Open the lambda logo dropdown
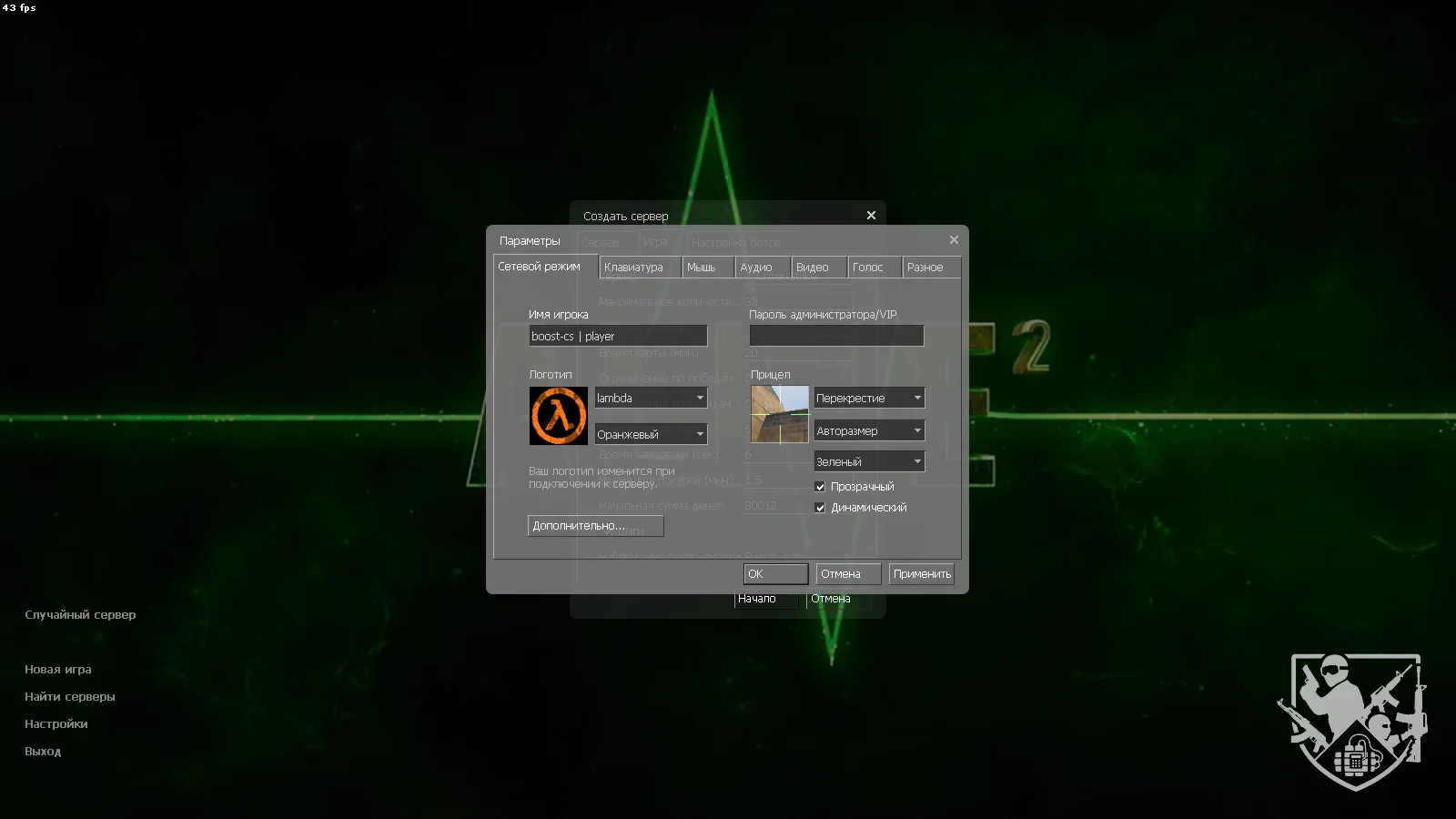Image resolution: width=1456 pixels, height=819 pixels. 651,399
